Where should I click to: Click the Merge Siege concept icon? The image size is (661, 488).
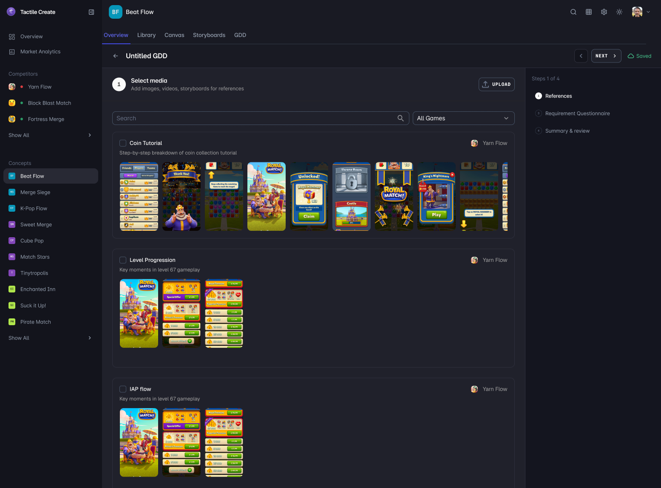(x=12, y=192)
